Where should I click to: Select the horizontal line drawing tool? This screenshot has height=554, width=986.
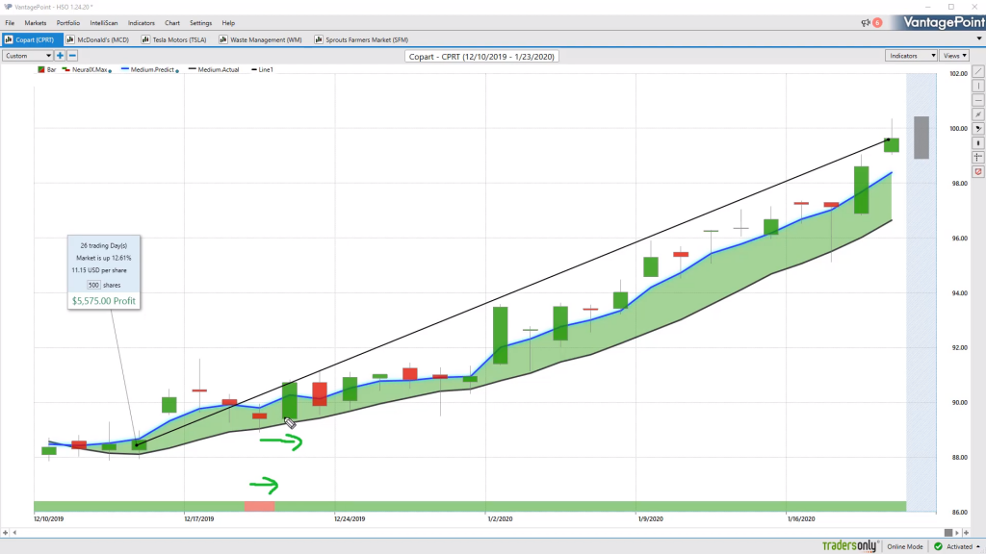[x=978, y=100]
